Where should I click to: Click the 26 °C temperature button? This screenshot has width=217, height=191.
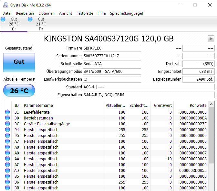click(19, 91)
